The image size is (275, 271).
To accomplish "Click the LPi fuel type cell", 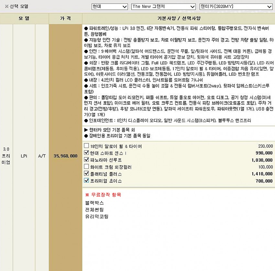I will click(x=24, y=156).
